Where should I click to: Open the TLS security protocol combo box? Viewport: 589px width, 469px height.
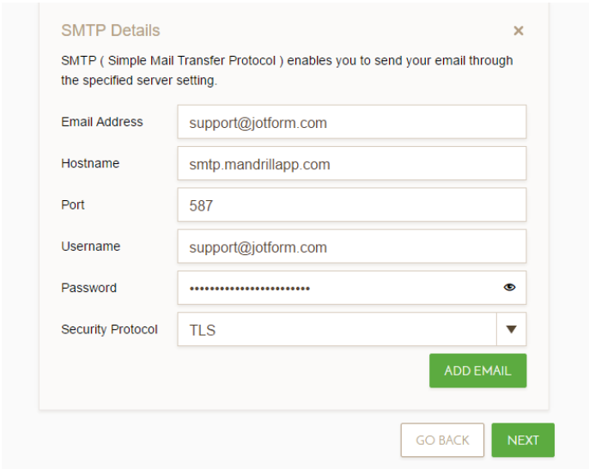point(337,329)
